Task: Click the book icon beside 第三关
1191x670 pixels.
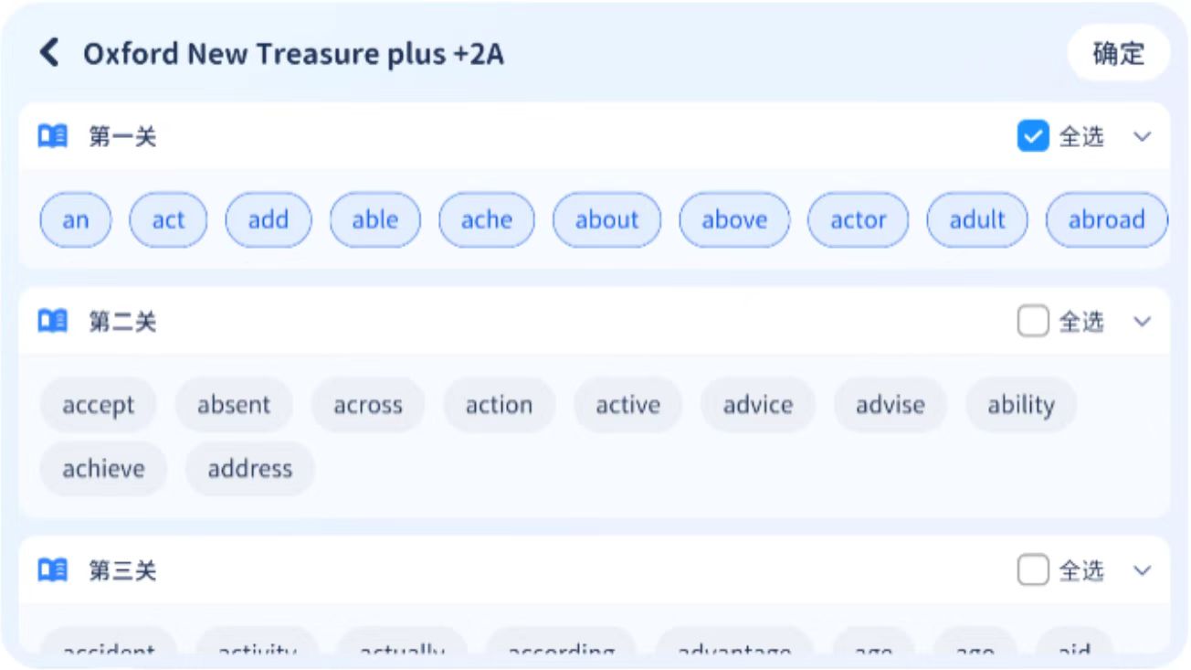Action: pyautogui.click(x=53, y=571)
